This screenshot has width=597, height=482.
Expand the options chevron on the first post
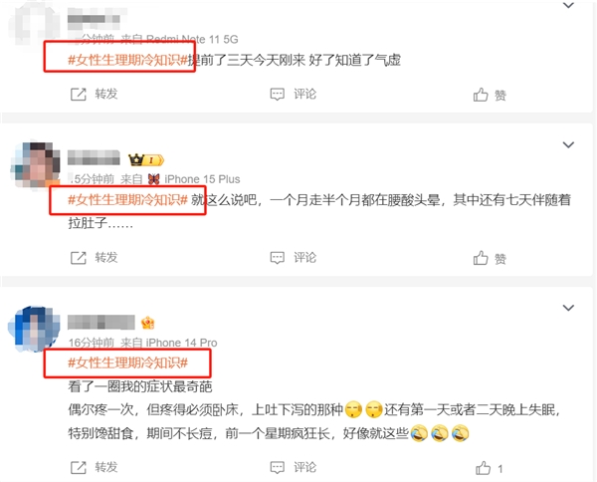568,5
